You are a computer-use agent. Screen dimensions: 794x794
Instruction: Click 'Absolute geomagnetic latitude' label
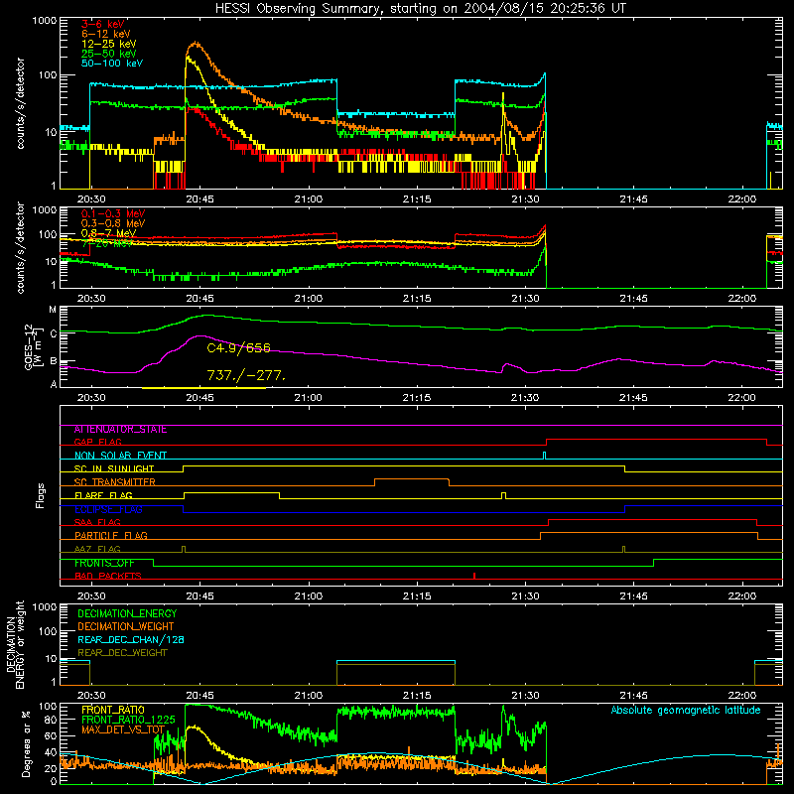(686, 711)
